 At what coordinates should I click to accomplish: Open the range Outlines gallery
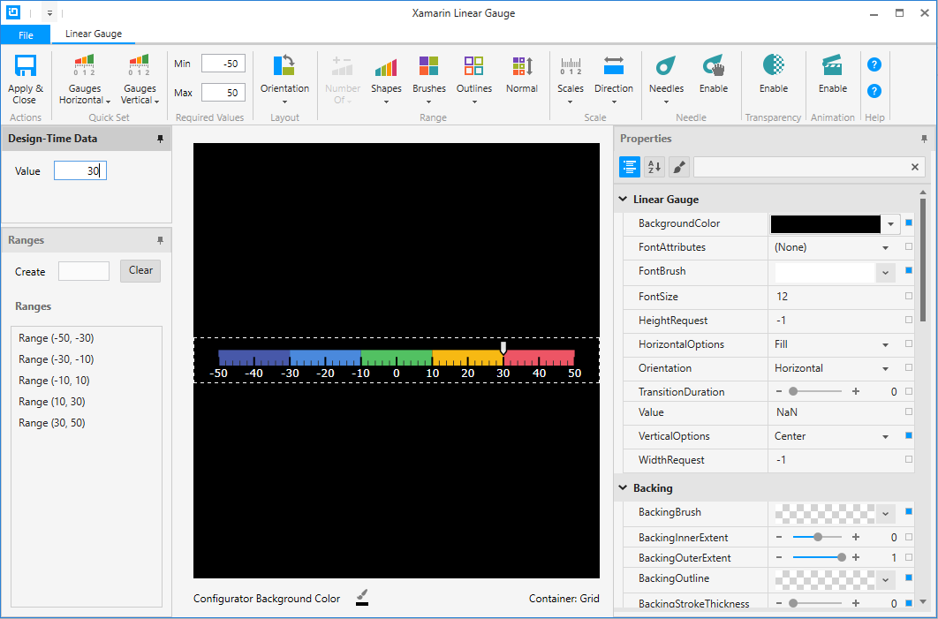tap(473, 79)
